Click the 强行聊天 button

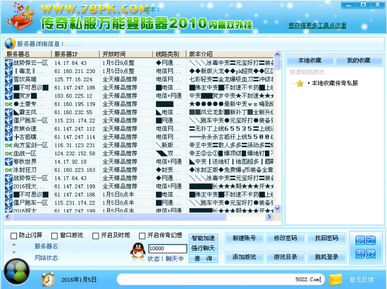click(203, 248)
